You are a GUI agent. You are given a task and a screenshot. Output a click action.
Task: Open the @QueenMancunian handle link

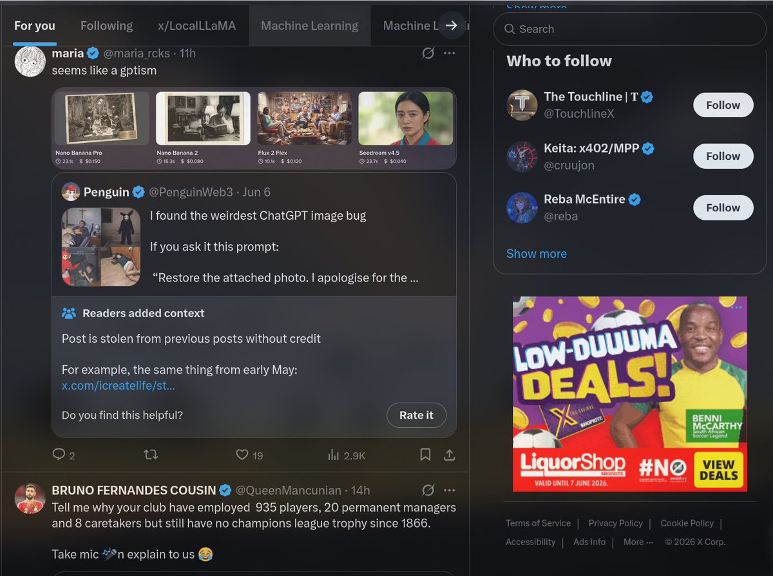pyautogui.click(x=289, y=490)
